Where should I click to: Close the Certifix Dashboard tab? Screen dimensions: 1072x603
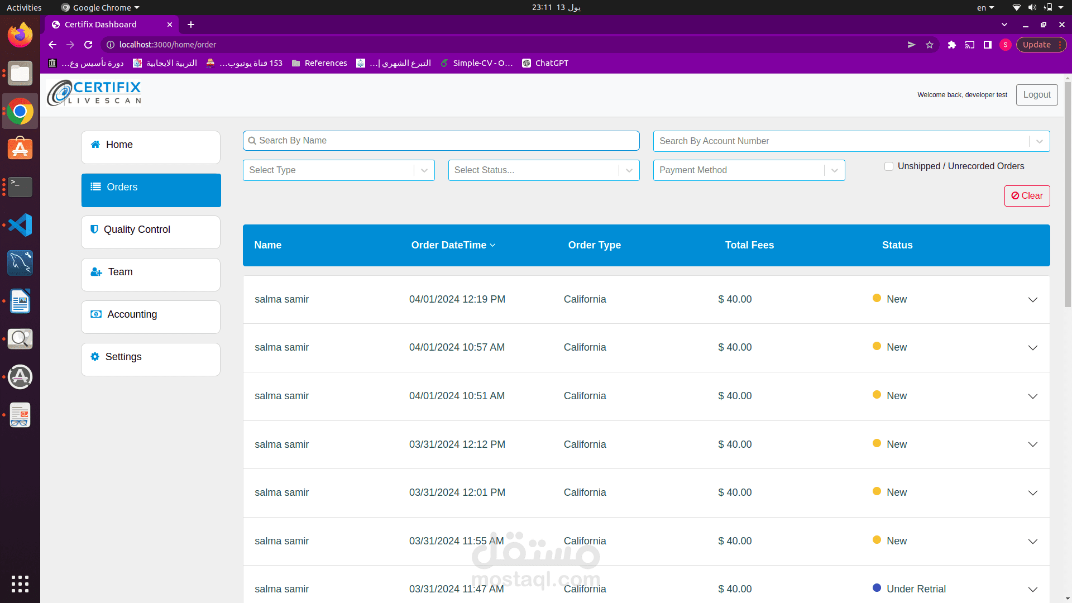170,25
